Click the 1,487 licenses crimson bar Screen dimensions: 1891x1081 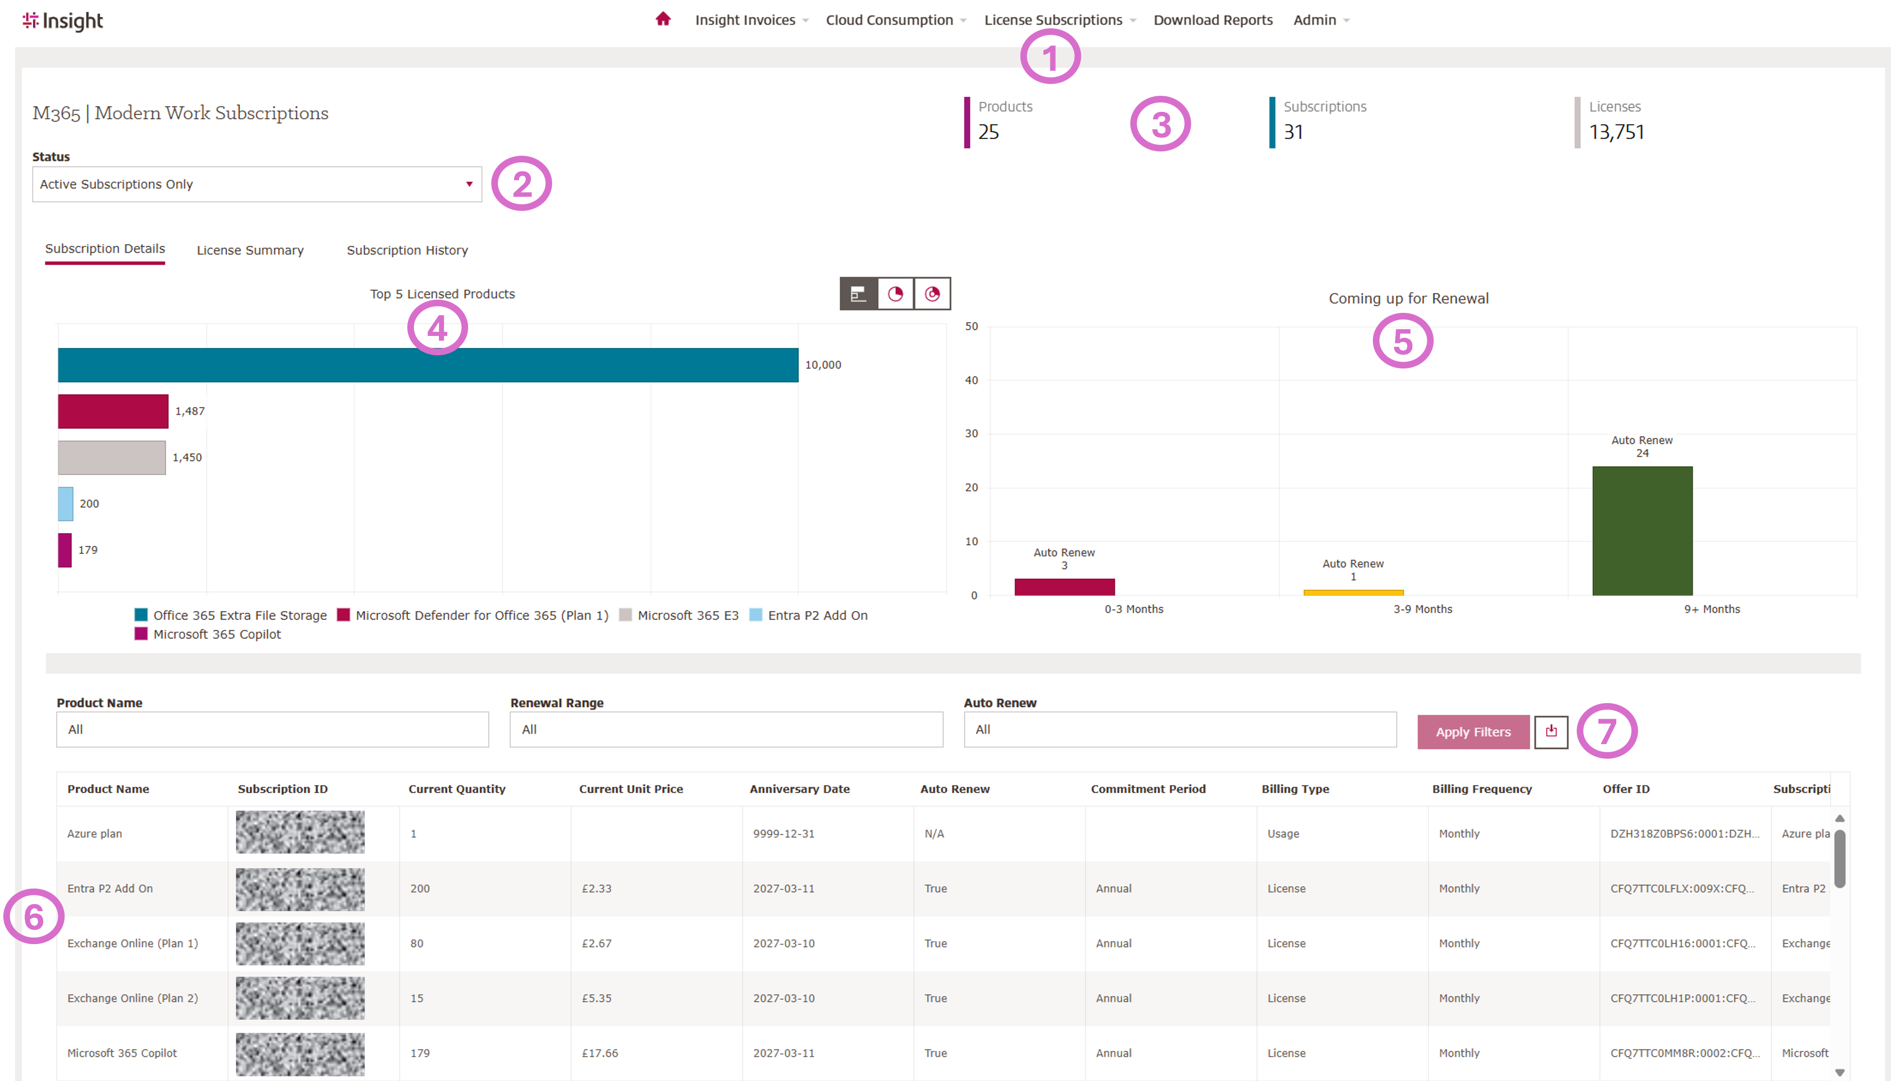coord(113,411)
